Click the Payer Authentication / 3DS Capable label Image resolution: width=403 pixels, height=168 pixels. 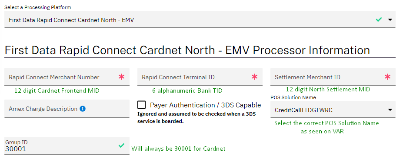pyautogui.click(x=205, y=105)
